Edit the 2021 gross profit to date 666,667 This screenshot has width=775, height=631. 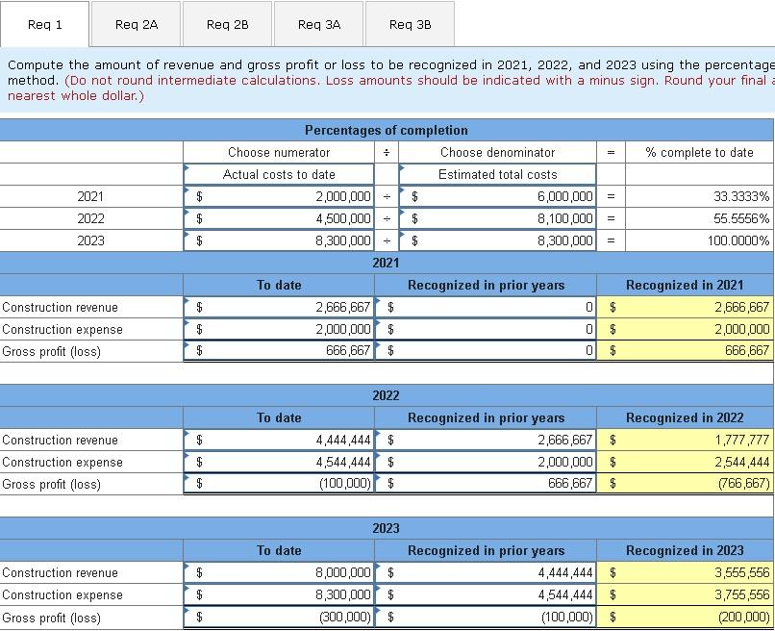pyautogui.click(x=279, y=351)
